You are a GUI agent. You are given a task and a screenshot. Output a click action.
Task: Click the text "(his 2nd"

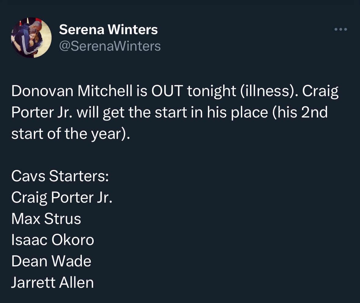pyautogui.click(x=299, y=113)
